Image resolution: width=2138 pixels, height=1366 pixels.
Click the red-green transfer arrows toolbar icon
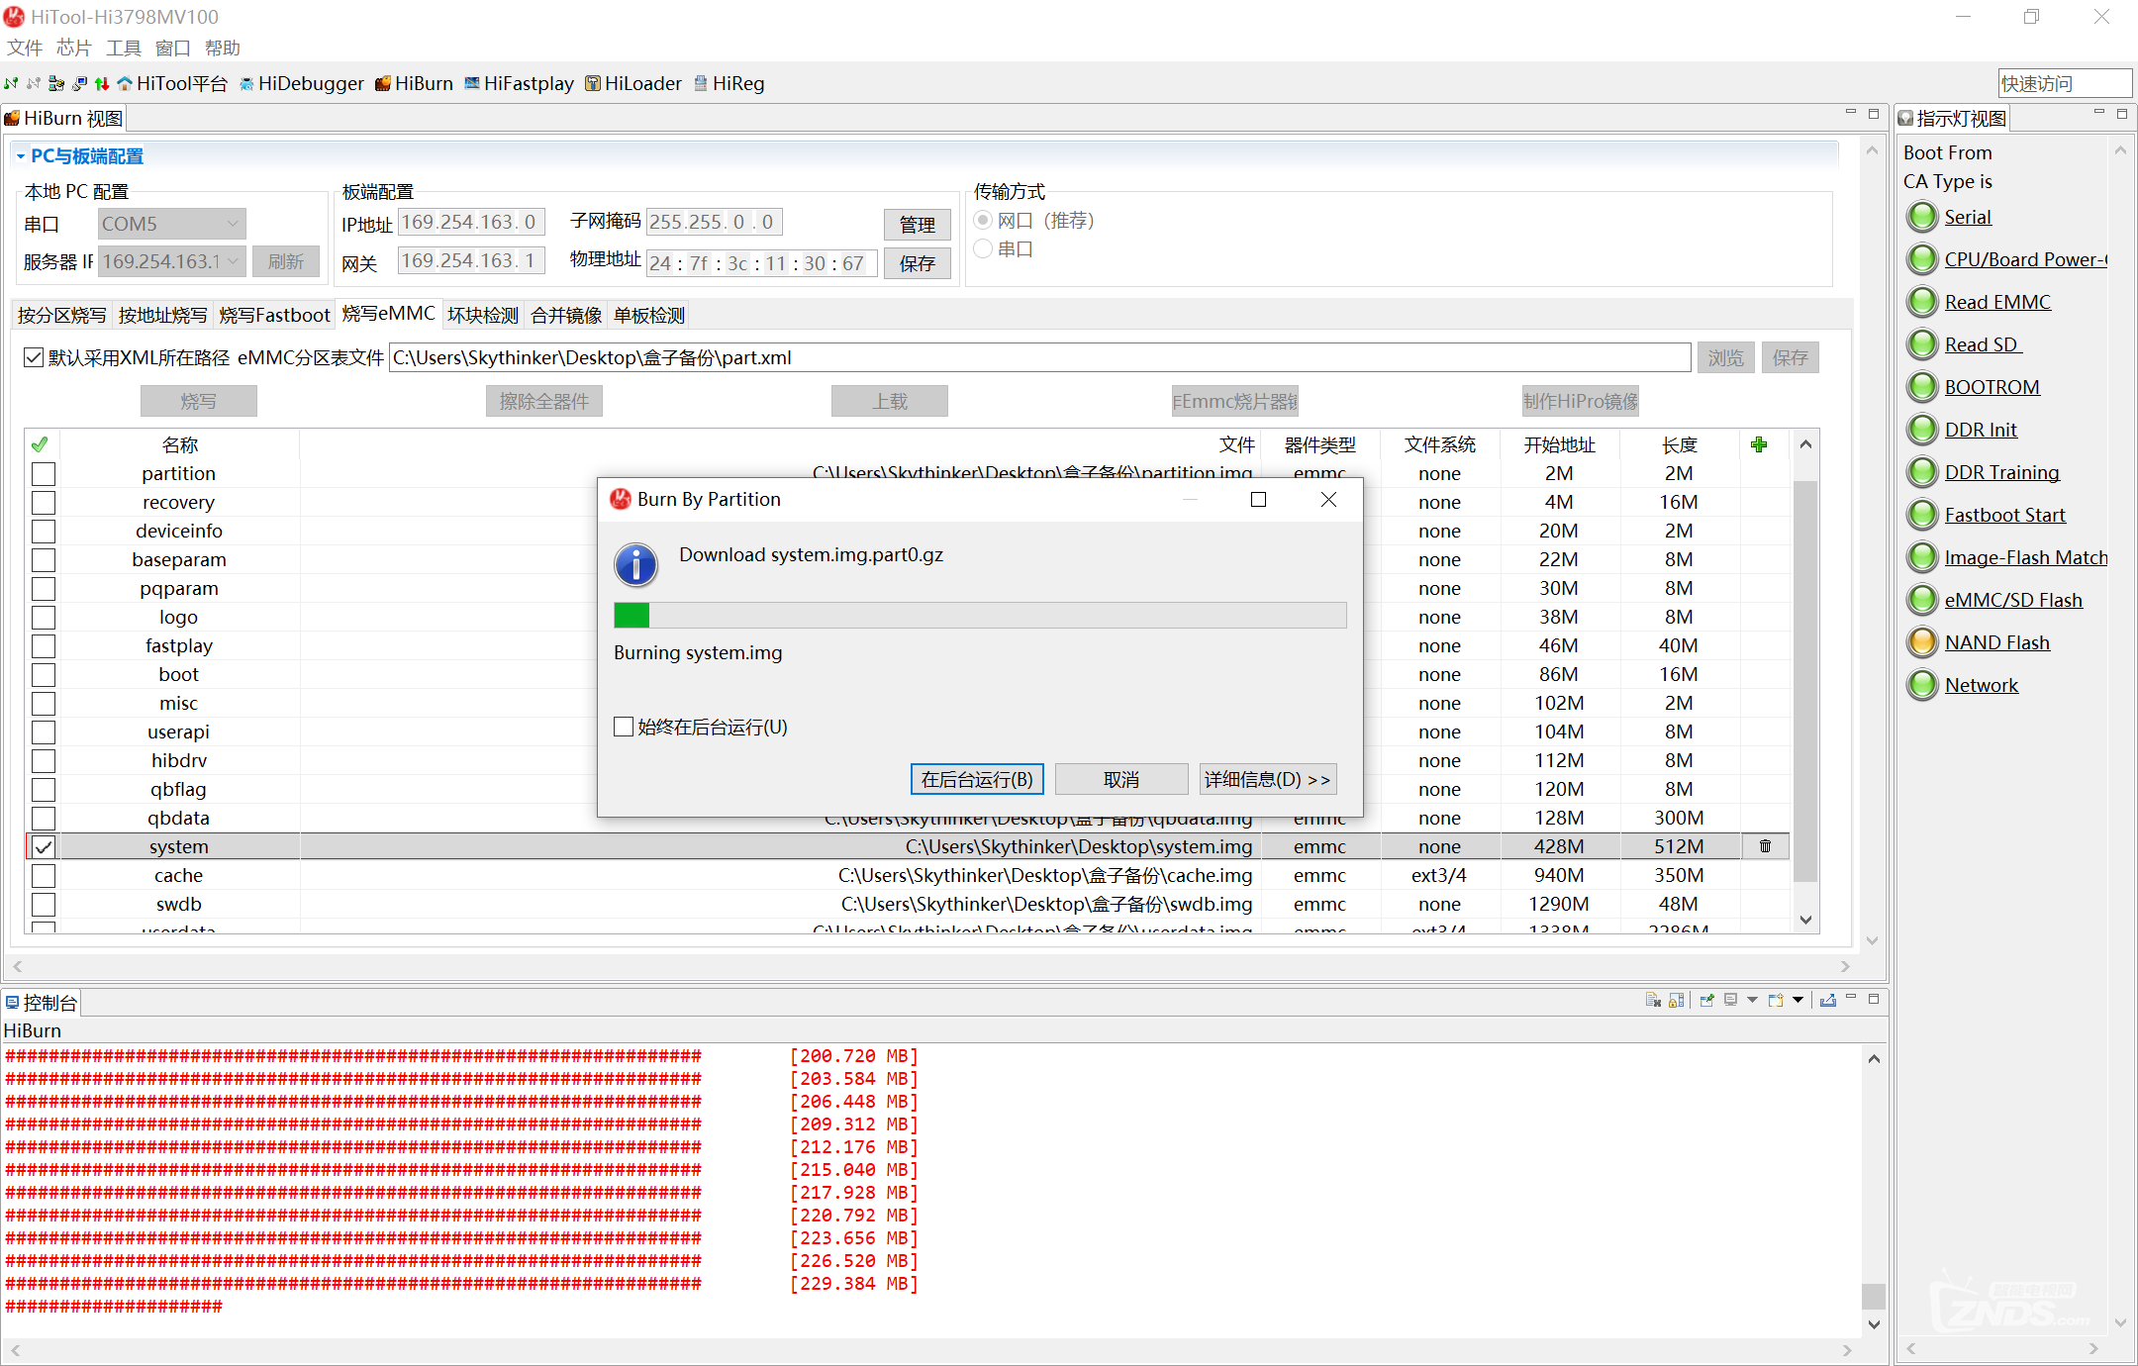click(102, 83)
